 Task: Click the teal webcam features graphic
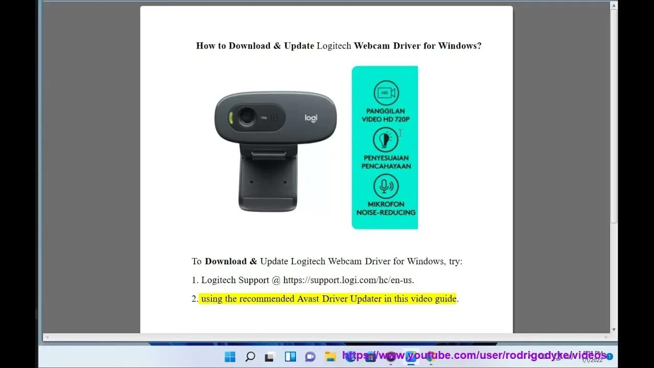(385, 147)
